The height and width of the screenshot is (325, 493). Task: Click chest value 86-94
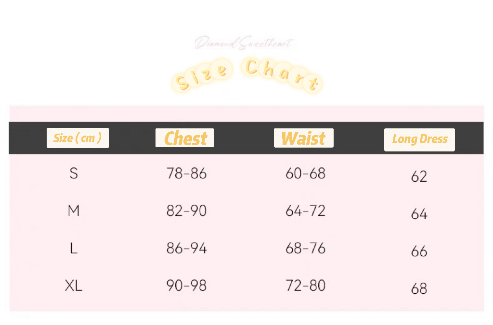click(186, 249)
